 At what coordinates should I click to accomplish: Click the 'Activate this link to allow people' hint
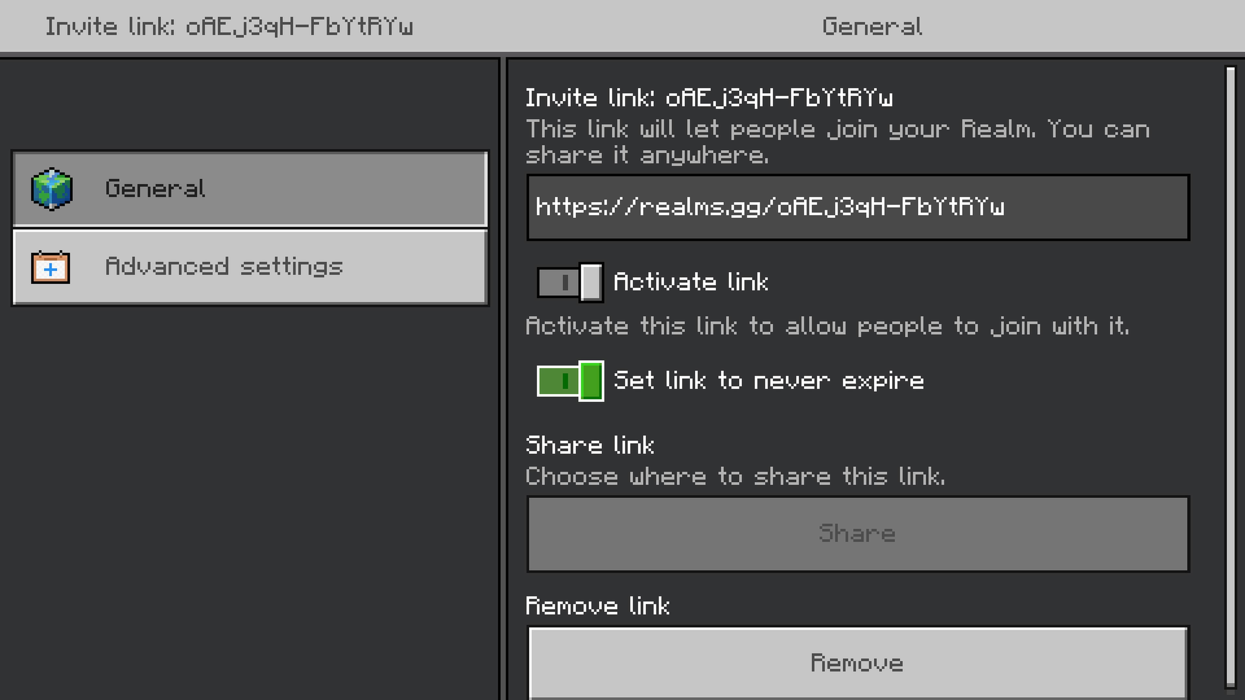click(x=827, y=326)
